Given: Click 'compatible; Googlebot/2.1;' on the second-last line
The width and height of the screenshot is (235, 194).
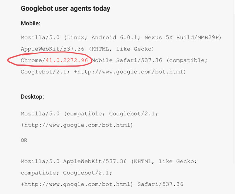Looking at the screenshot, I should (x=66, y=173).
